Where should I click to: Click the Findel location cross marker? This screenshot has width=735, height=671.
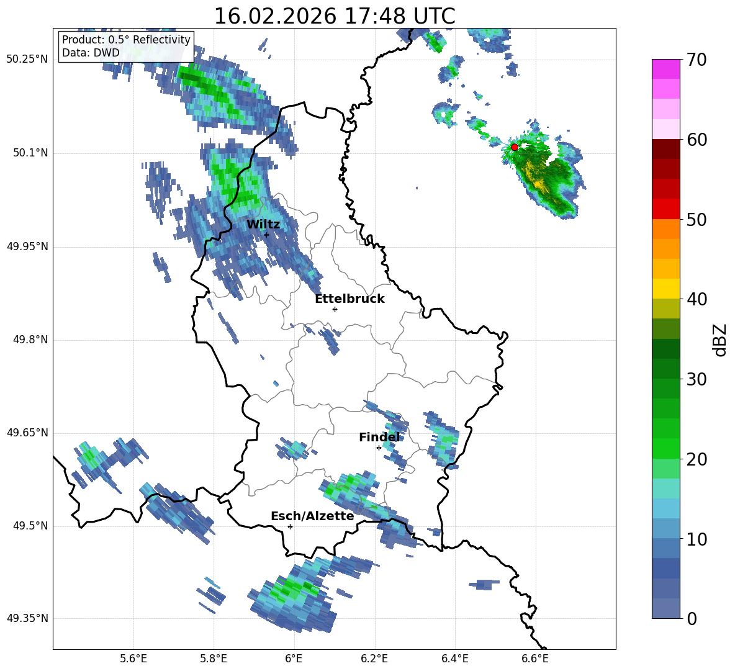[x=379, y=448]
